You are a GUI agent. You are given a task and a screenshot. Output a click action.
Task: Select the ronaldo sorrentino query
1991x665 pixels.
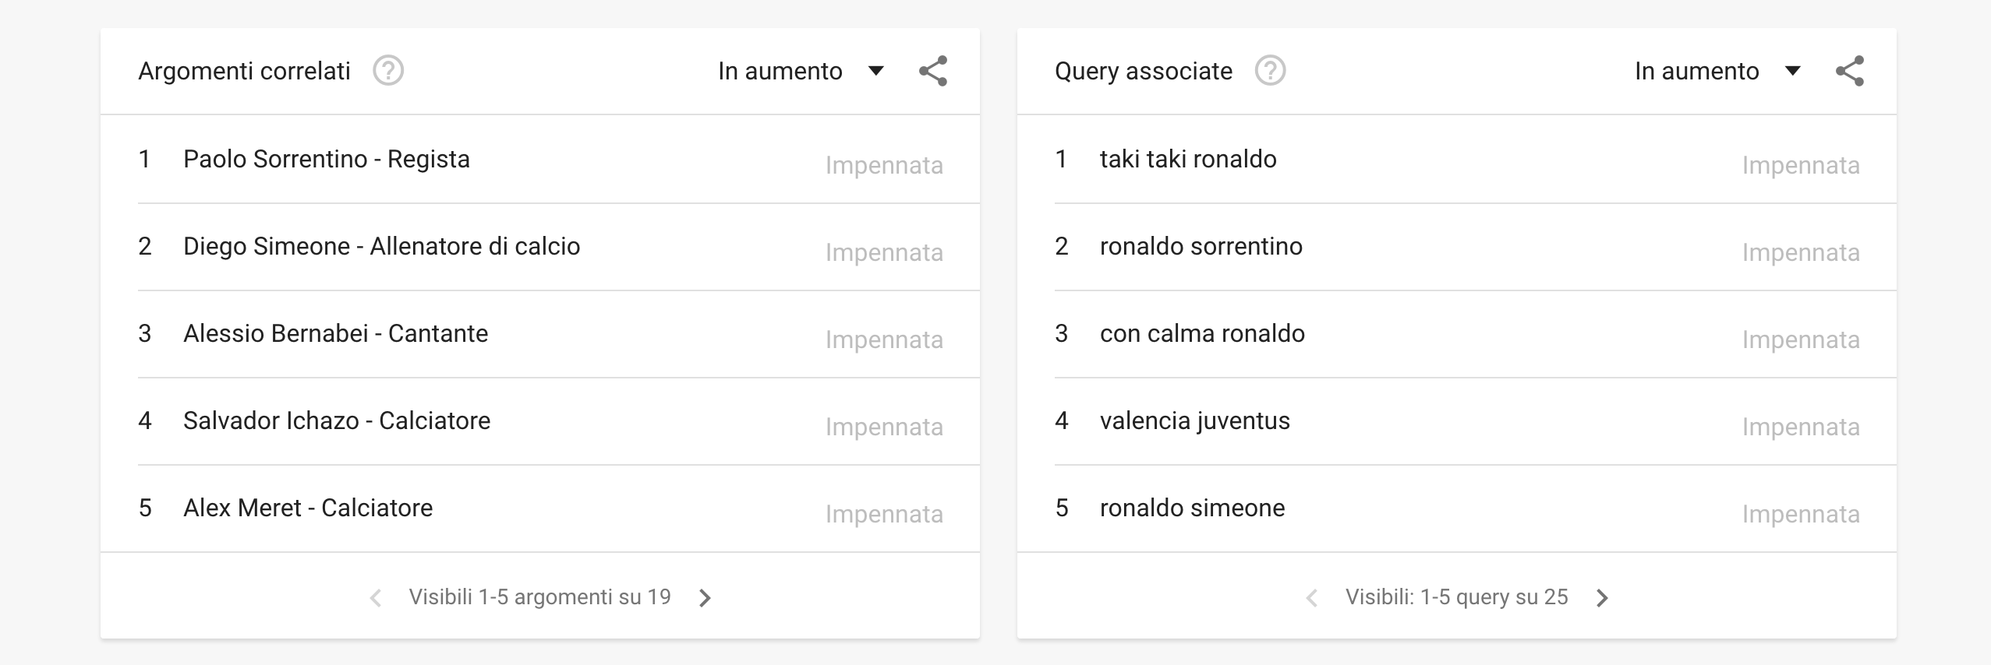1201,246
